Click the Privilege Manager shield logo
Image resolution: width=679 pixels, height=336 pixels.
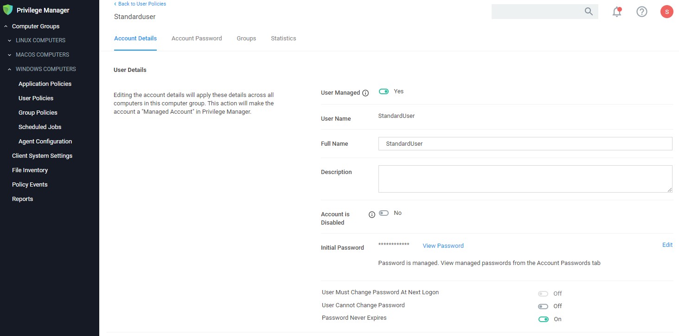tap(8, 10)
